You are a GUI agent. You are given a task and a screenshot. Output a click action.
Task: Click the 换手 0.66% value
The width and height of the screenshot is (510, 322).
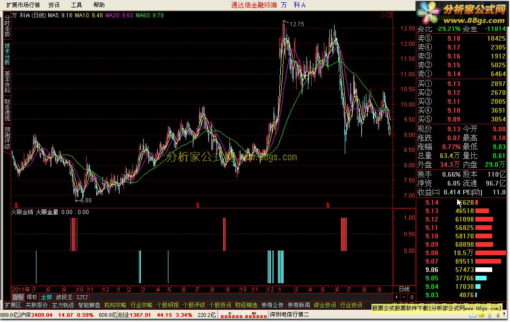point(452,174)
